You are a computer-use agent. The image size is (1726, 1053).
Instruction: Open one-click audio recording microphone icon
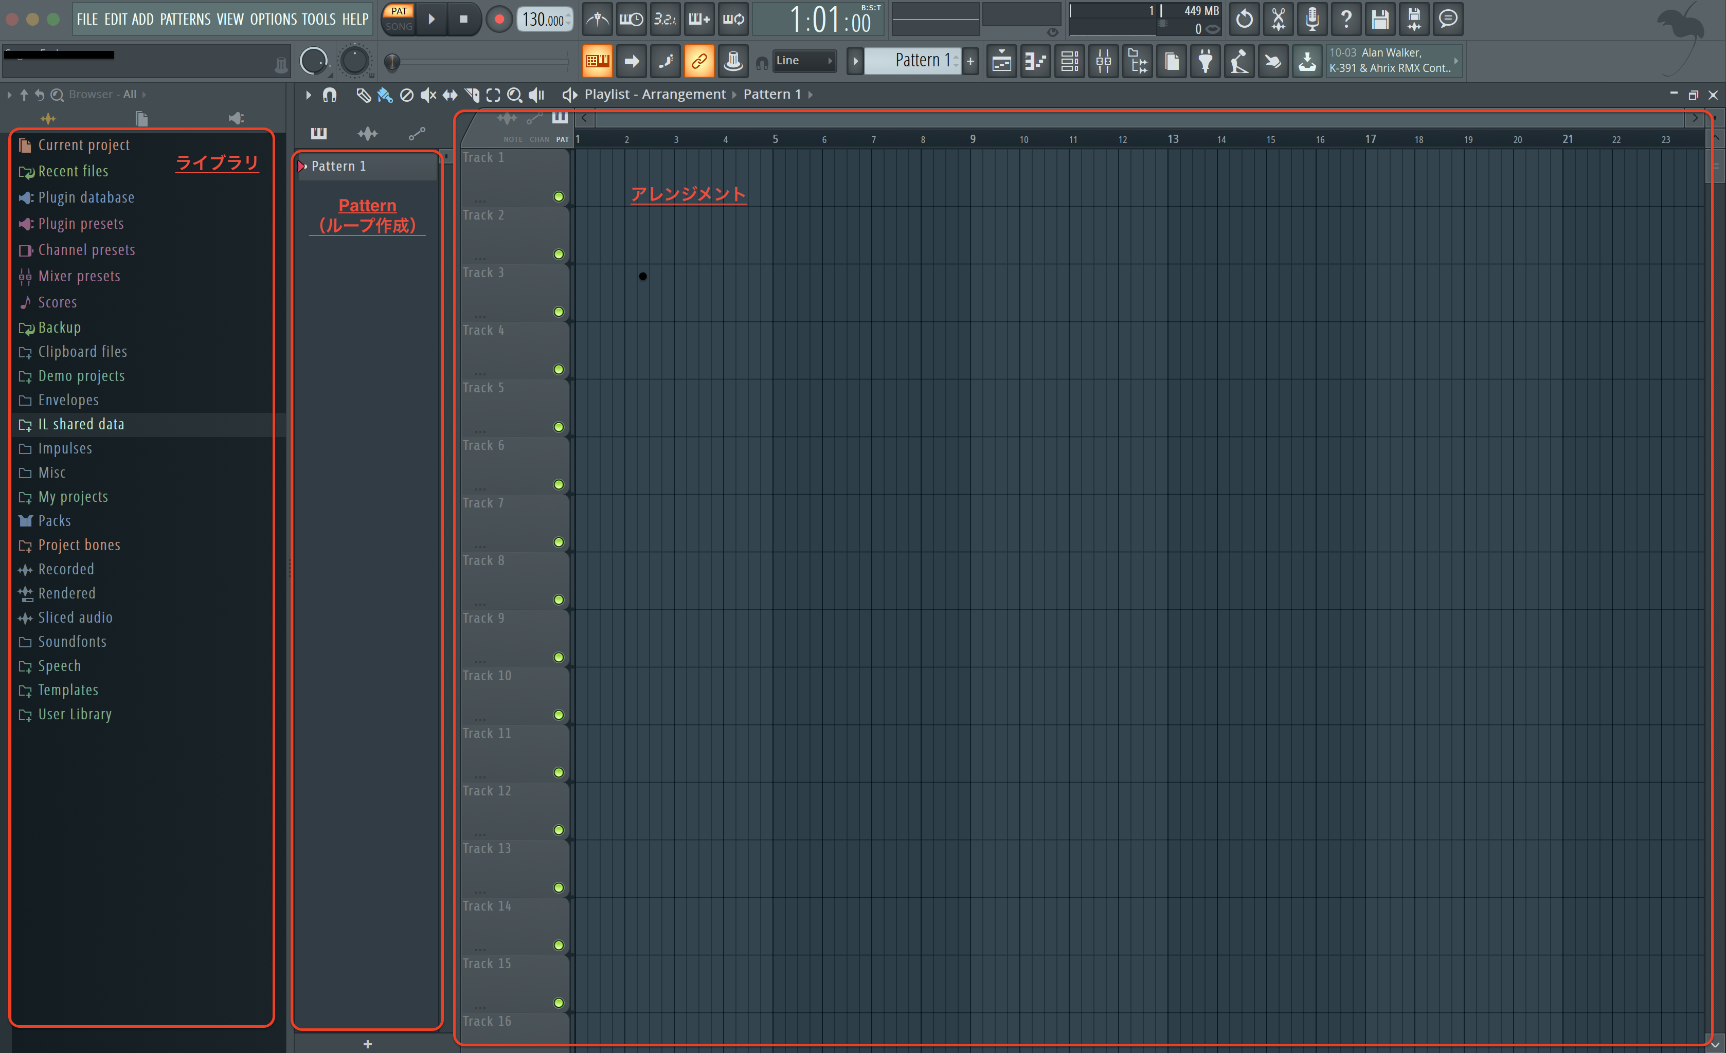tap(1312, 19)
